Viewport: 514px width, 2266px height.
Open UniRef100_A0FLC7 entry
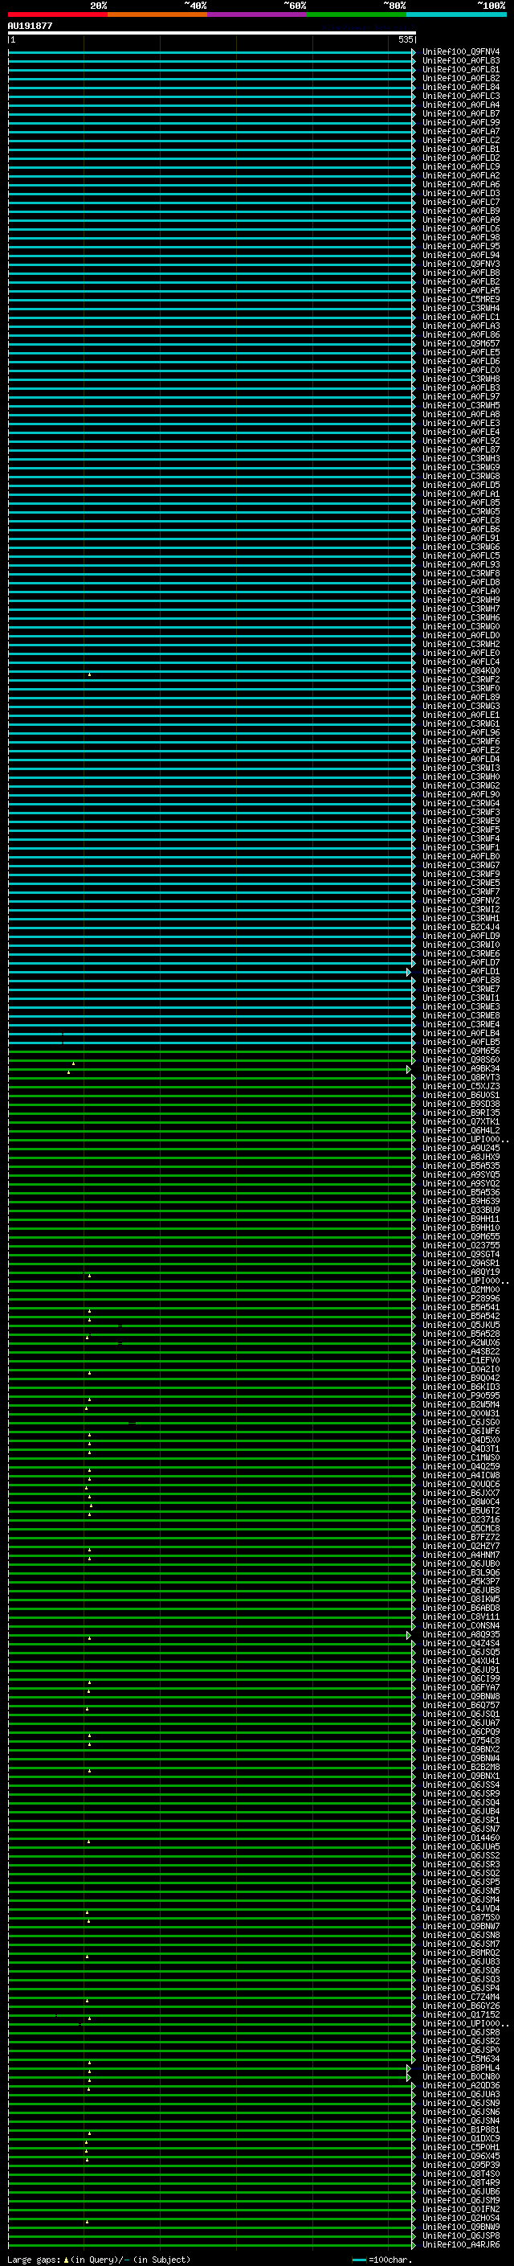tap(460, 203)
